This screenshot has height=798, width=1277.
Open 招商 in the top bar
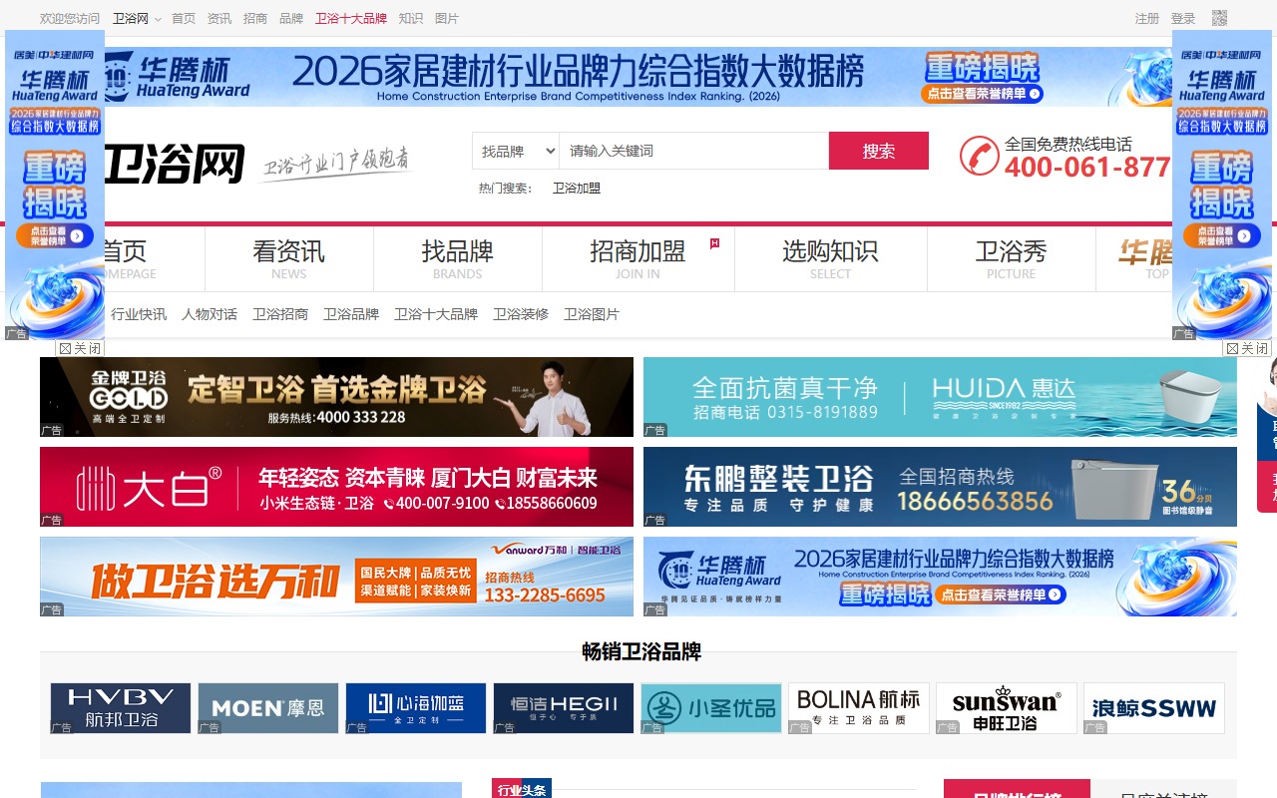[x=255, y=18]
